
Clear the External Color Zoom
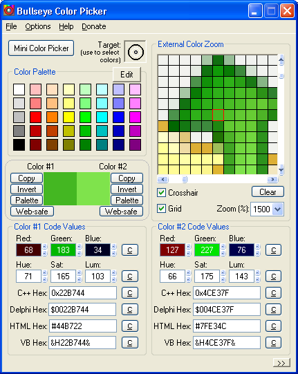[268, 191]
